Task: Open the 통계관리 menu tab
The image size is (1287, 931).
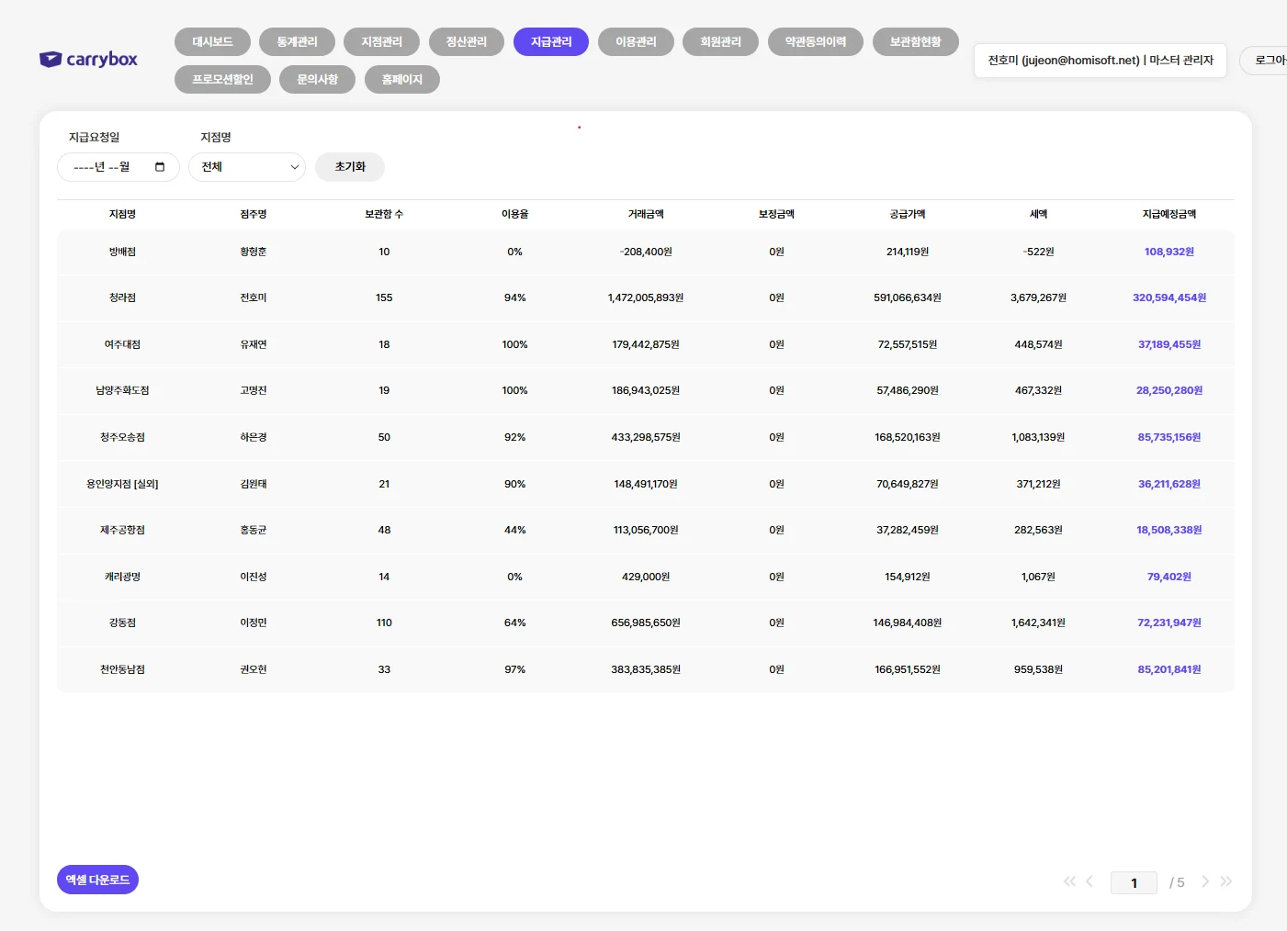Action: point(297,42)
